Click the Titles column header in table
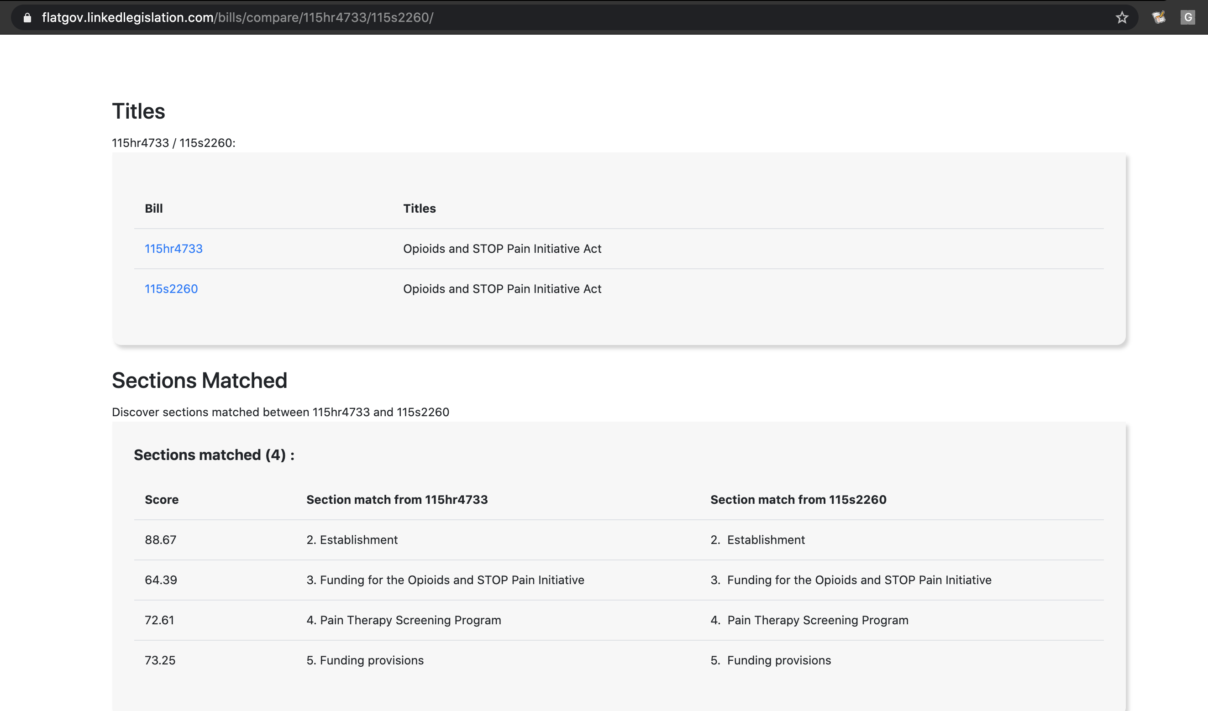1208x711 pixels. click(x=419, y=209)
